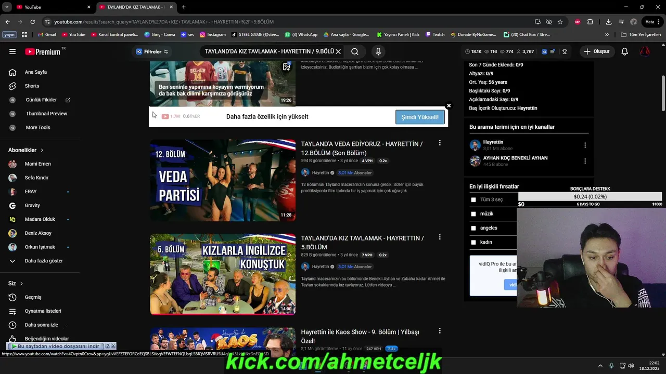Open YouTube notifications bell
The height and width of the screenshot is (374, 666).
(x=624, y=51)
